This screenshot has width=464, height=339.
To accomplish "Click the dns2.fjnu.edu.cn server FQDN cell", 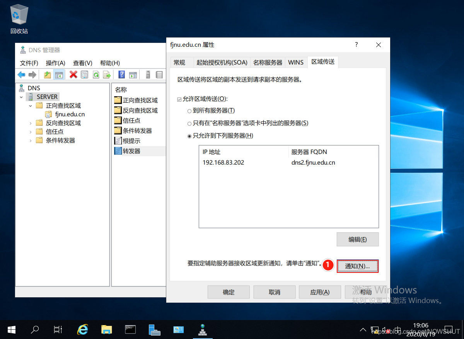I will pyautogui.click(x=313, y=162).
